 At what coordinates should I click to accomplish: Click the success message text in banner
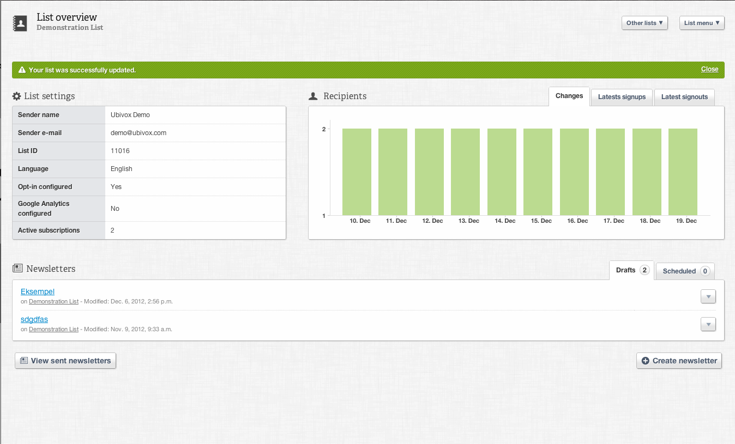(82, 70)
